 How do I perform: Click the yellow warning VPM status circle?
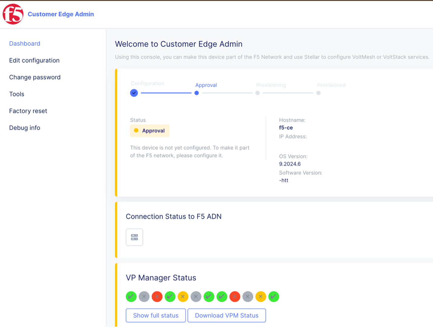pos(183,297)
